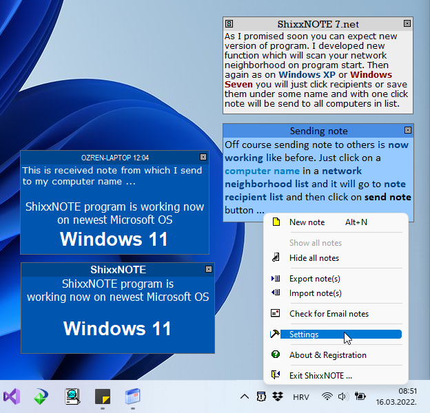
Task: Click the OZREN-LAPTOP 12:04 note title
Action: click(x=115, y=158)
